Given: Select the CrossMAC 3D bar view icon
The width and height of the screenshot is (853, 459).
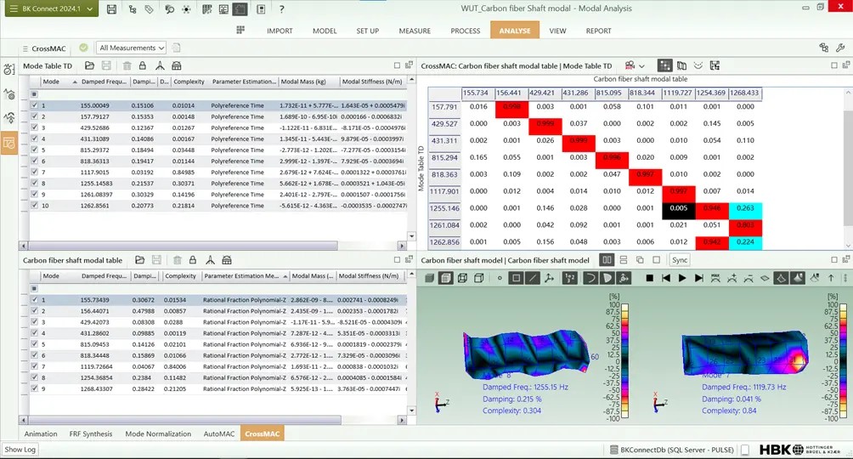Looking at the screenshot, I should click(681, 66).
